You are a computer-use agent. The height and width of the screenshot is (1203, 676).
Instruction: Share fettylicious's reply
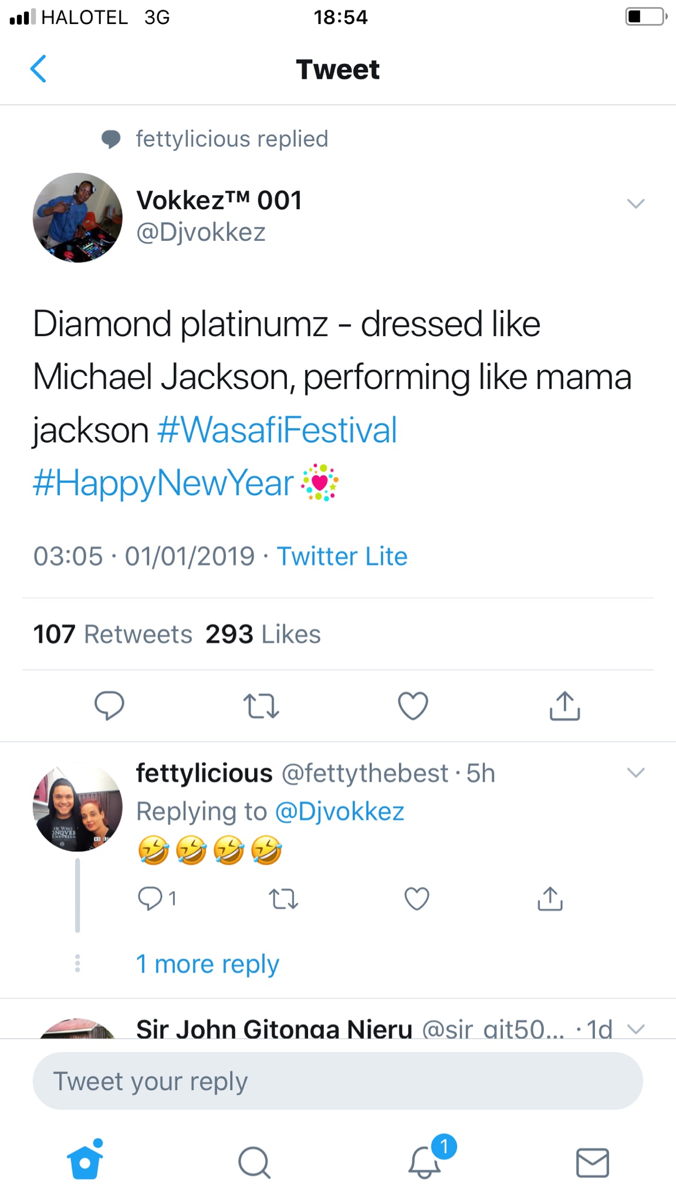pos(550,899)
